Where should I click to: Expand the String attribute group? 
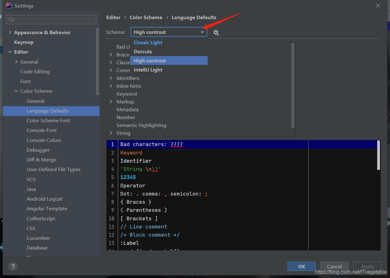click(111, 133)
